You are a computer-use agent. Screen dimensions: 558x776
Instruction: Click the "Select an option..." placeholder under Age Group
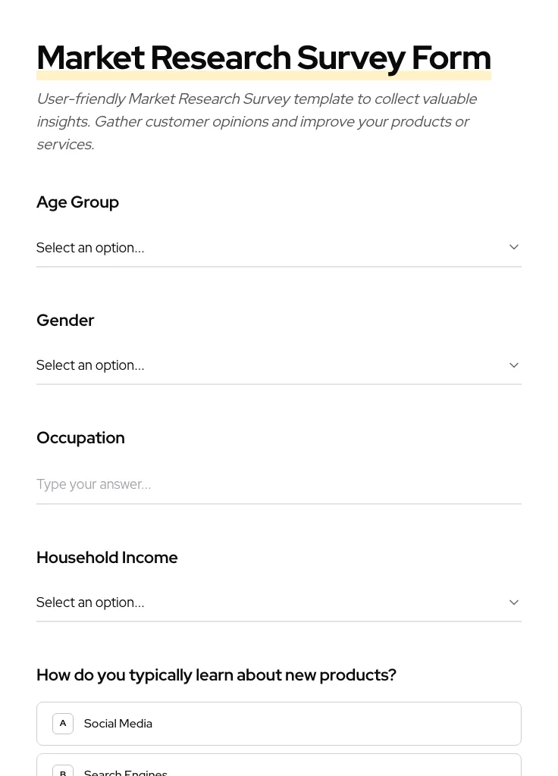(x=90, y=248)
